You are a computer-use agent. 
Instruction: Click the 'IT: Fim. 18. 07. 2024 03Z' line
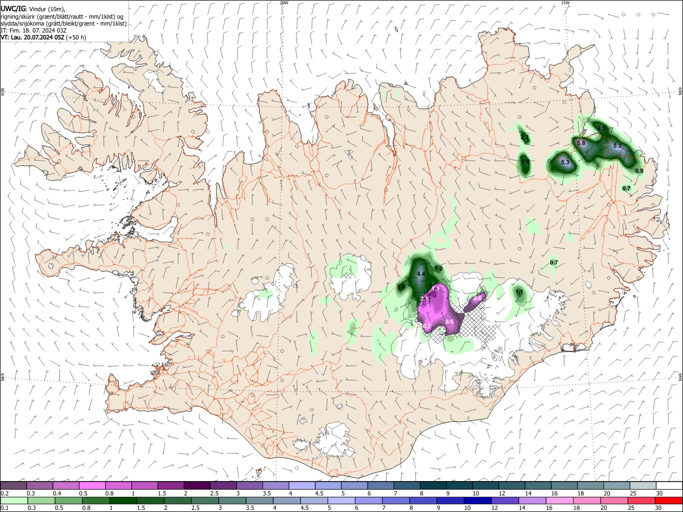pyautogui.click(x=34, y=30)
